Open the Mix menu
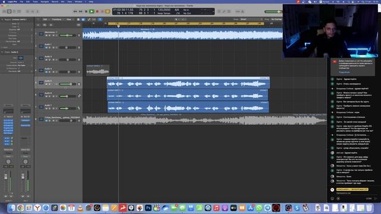 (63, 1)
